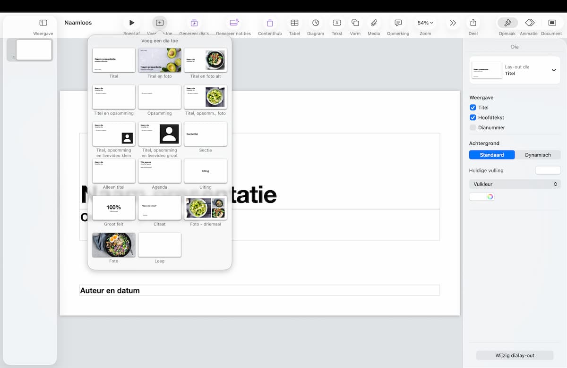Open the 54% zoom dropdown
567x368 pixels.
click(425, 23)
